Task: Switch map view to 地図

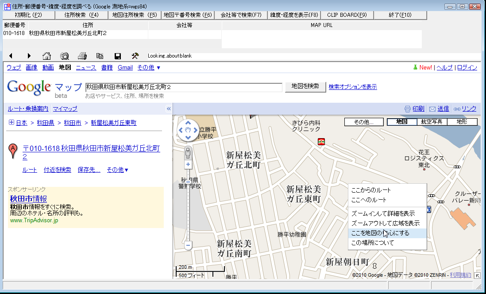Action: 402,122
